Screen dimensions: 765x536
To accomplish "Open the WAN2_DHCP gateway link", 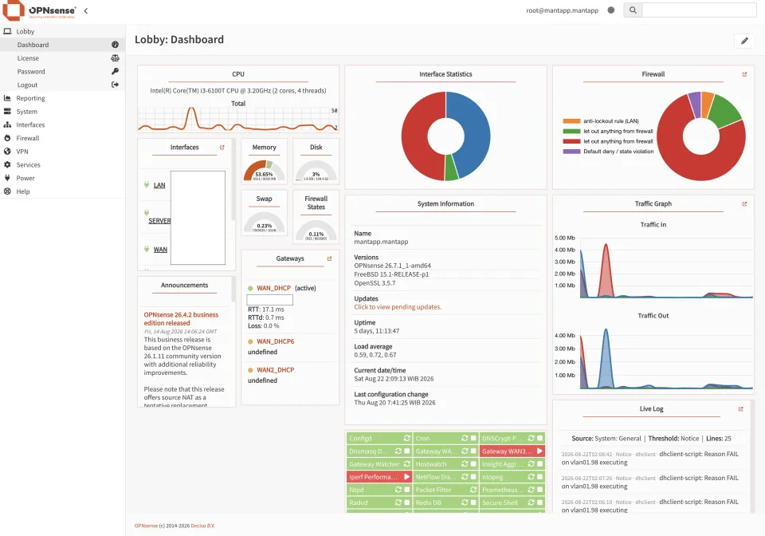I will [x=276, y=370].
